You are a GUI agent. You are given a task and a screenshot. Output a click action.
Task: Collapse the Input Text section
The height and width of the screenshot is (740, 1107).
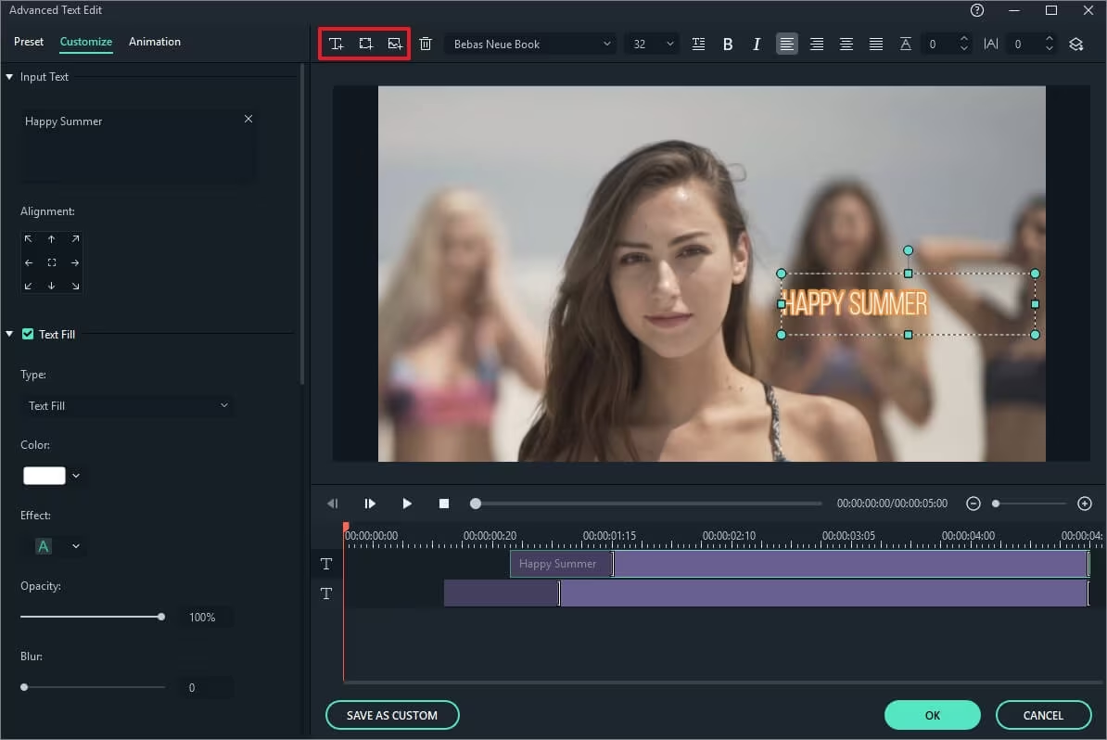[9, 76]
